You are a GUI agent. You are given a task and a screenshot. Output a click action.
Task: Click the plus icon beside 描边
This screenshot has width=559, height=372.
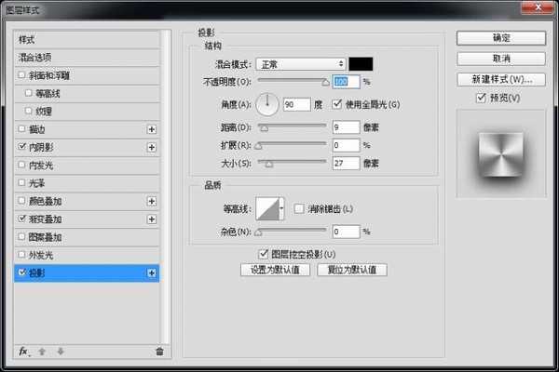151,128
